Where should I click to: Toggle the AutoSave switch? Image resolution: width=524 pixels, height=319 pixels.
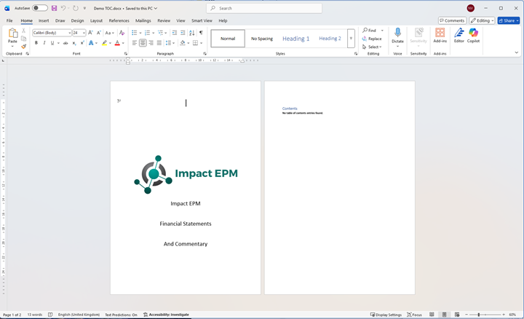tap(40, 8)
